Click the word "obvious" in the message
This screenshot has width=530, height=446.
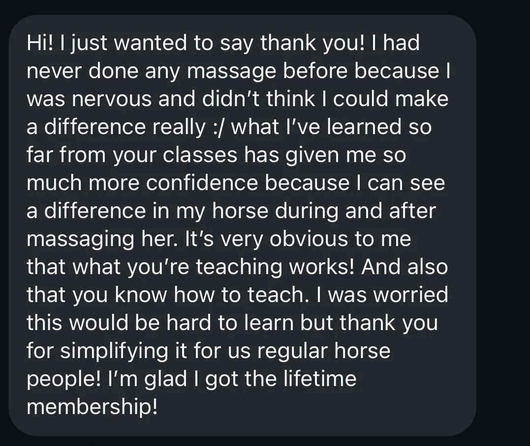pyautogui.click(x=308, y=239)
